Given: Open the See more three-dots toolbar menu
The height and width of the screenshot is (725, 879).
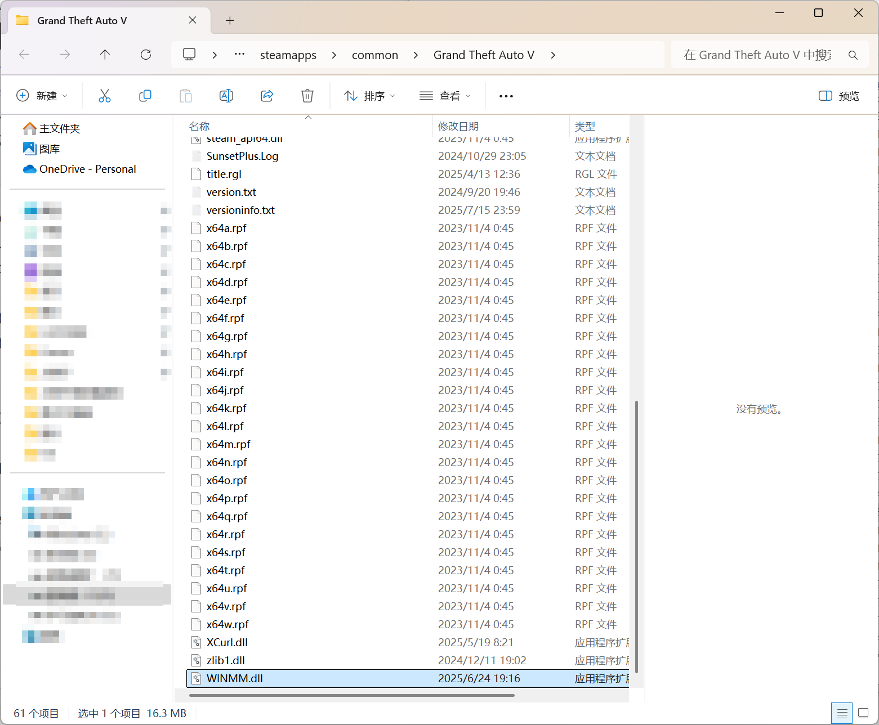Looking at the screenshot, I should 506,96.
